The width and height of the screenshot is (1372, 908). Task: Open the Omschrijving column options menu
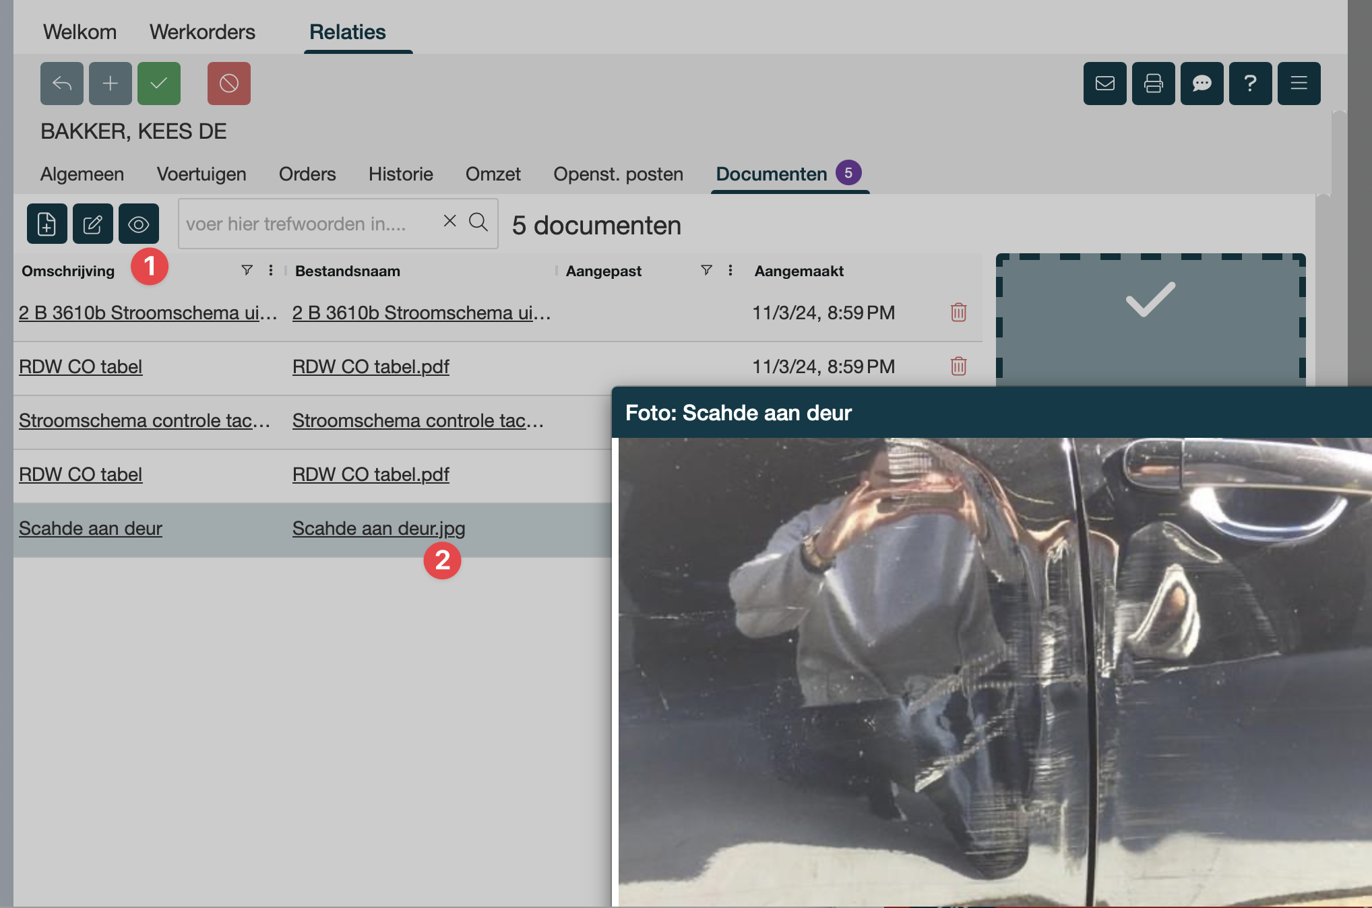pos(270,270)
